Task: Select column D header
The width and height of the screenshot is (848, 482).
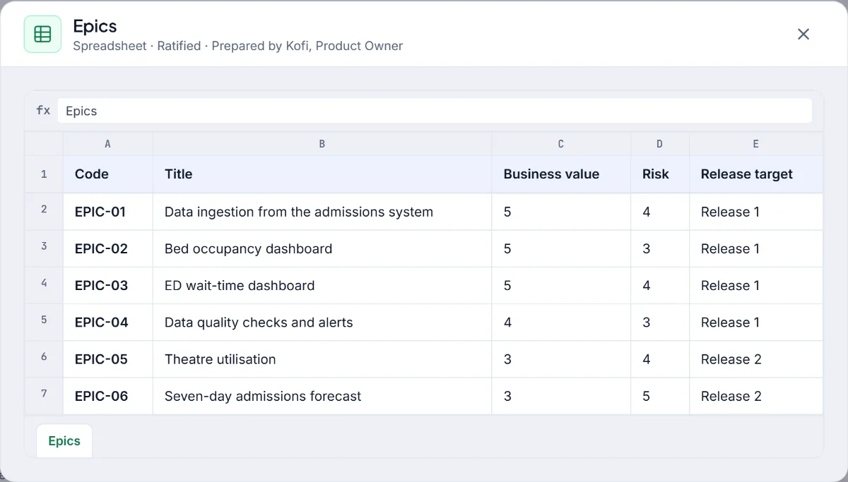Action: [x=660, y=144]
